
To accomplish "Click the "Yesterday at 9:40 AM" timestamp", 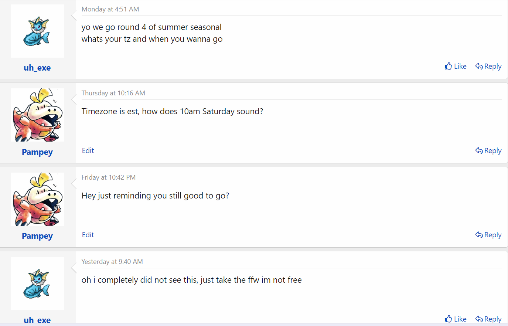I will click(112, 262).
